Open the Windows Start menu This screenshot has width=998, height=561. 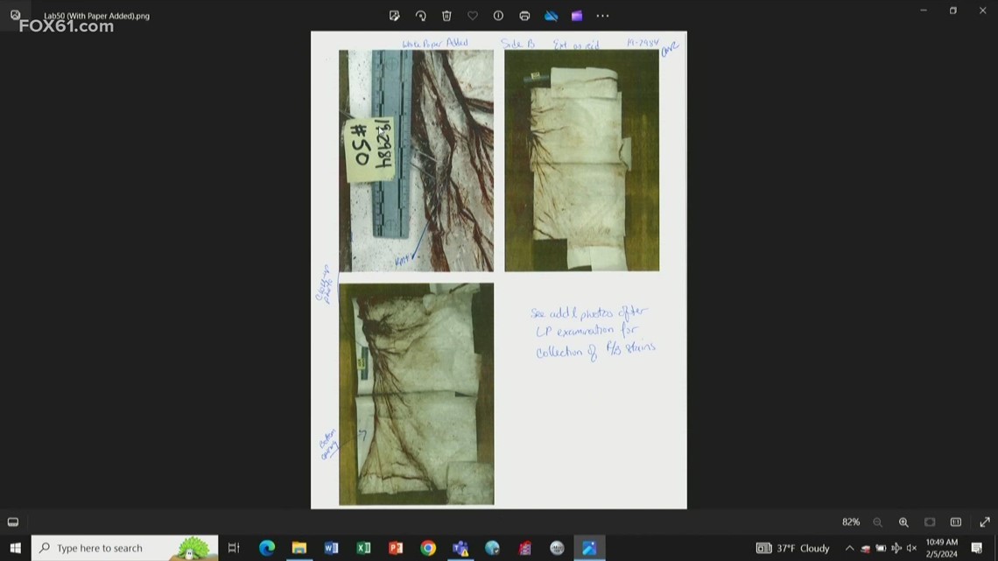(x=15, y=548)
